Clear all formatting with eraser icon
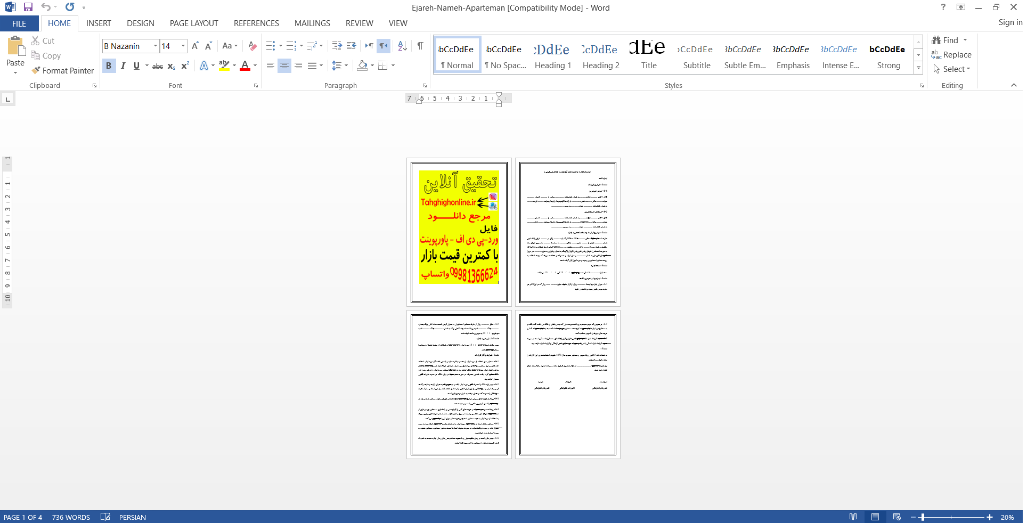1027x523 pixels. coord(252,46)
